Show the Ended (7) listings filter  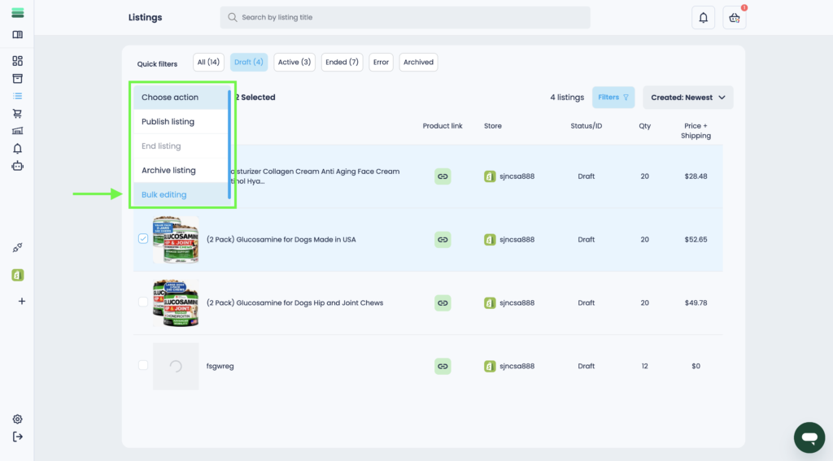click(342, 63)
